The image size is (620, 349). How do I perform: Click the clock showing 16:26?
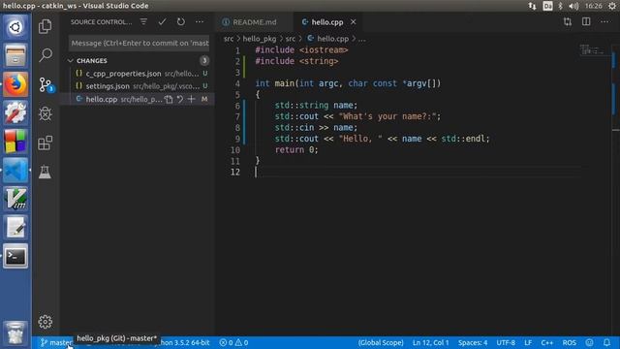pyautogui.click(x=593, y=6)
